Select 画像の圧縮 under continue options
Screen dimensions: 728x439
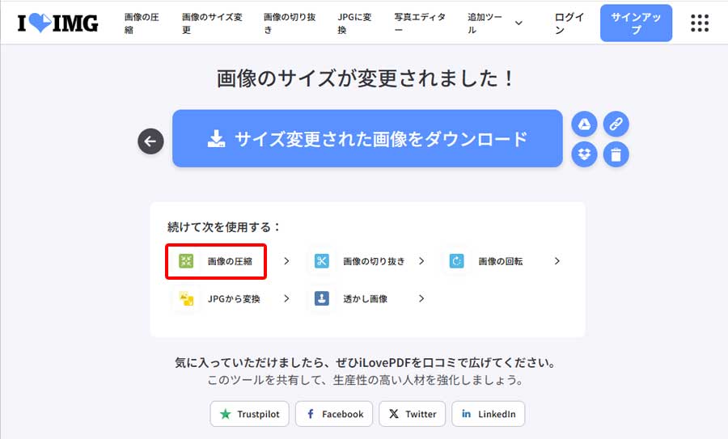click(230, 261)
